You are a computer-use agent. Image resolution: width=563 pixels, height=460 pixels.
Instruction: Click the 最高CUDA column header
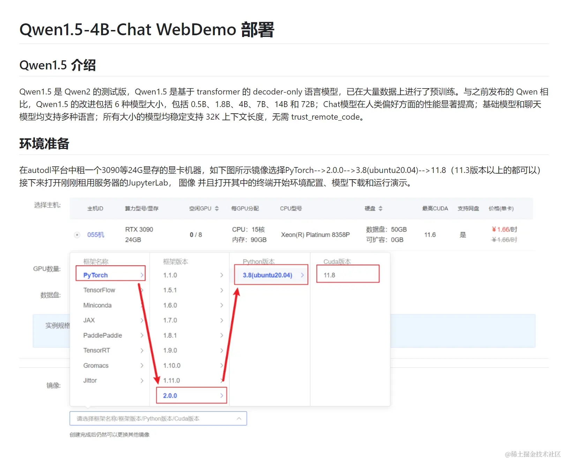435,208
